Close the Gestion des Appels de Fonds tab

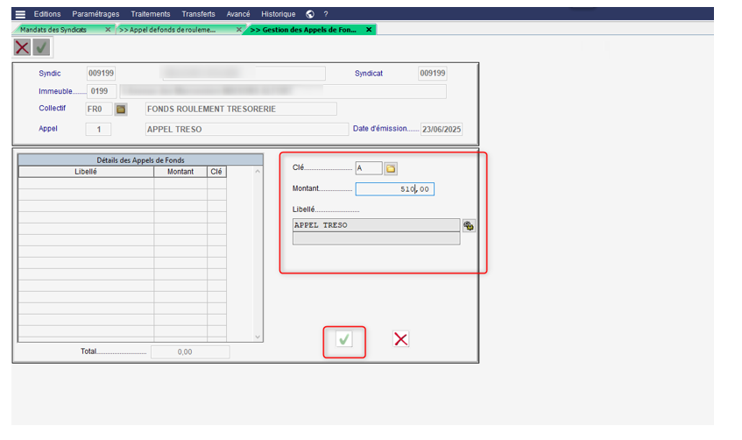point(369,29)
